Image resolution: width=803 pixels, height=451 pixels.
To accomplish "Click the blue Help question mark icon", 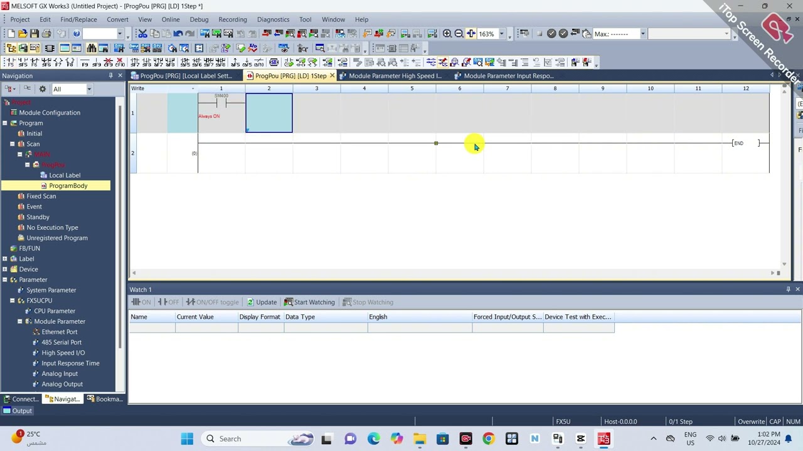I will pyautogui.click(x=77, y=34).
